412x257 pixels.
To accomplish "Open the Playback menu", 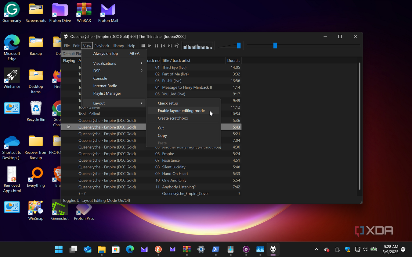I will pyautogui.click(x=102, y=46).
